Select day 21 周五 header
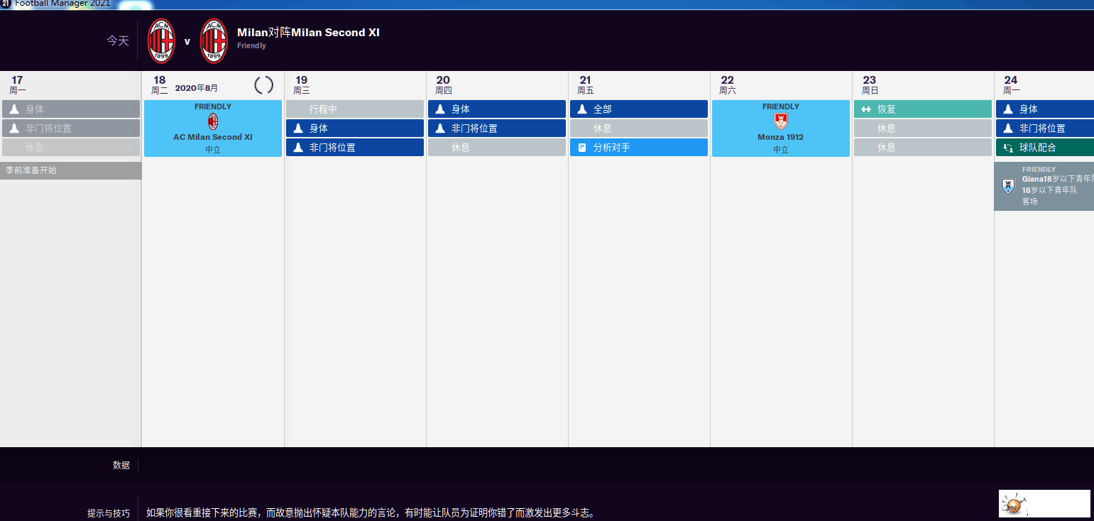The width and height of the screenshot is (1094, 521). point(586,85)
